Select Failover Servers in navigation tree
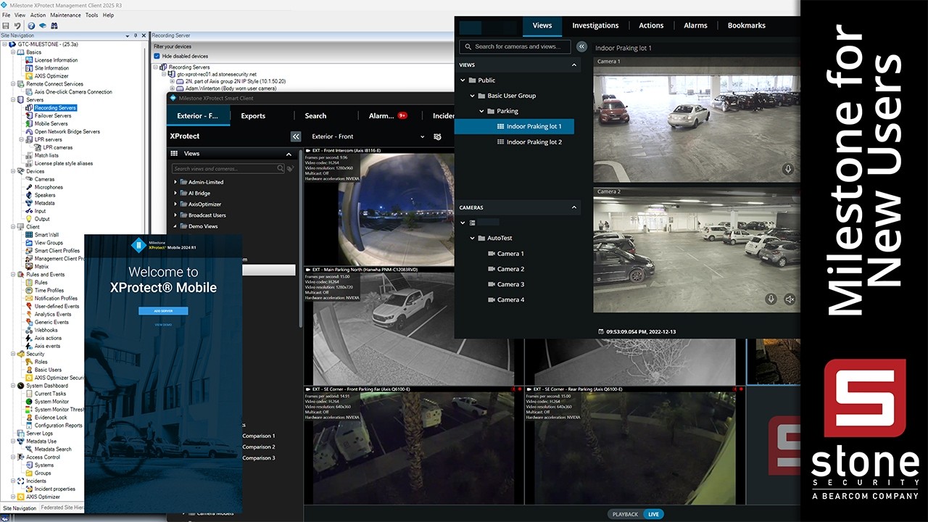 coord(53,115)
